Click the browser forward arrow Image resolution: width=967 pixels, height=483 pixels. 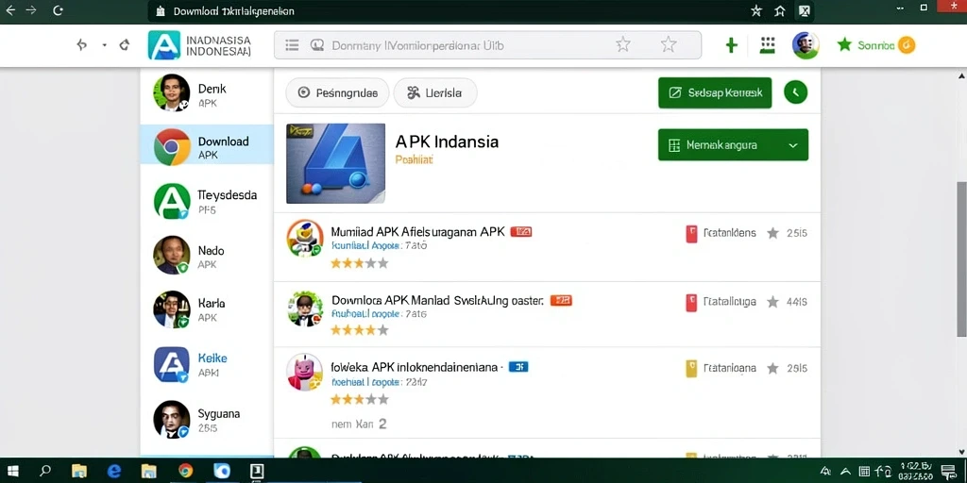click(32, 10)
